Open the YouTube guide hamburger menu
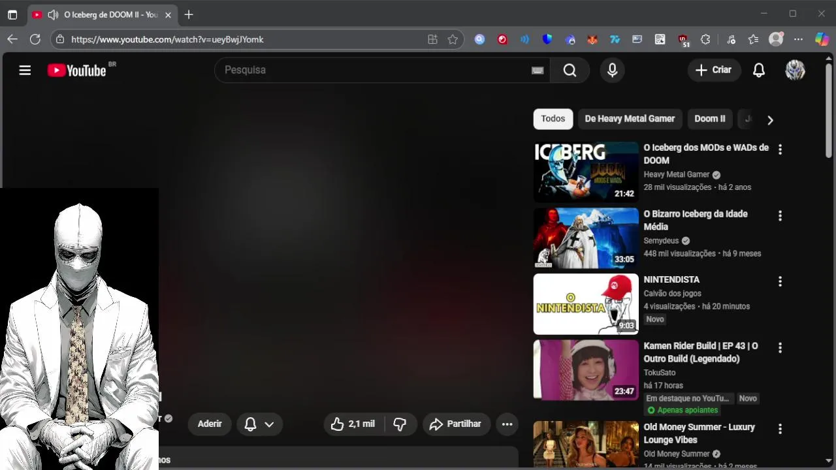The image size is (836, 470). 25,70
